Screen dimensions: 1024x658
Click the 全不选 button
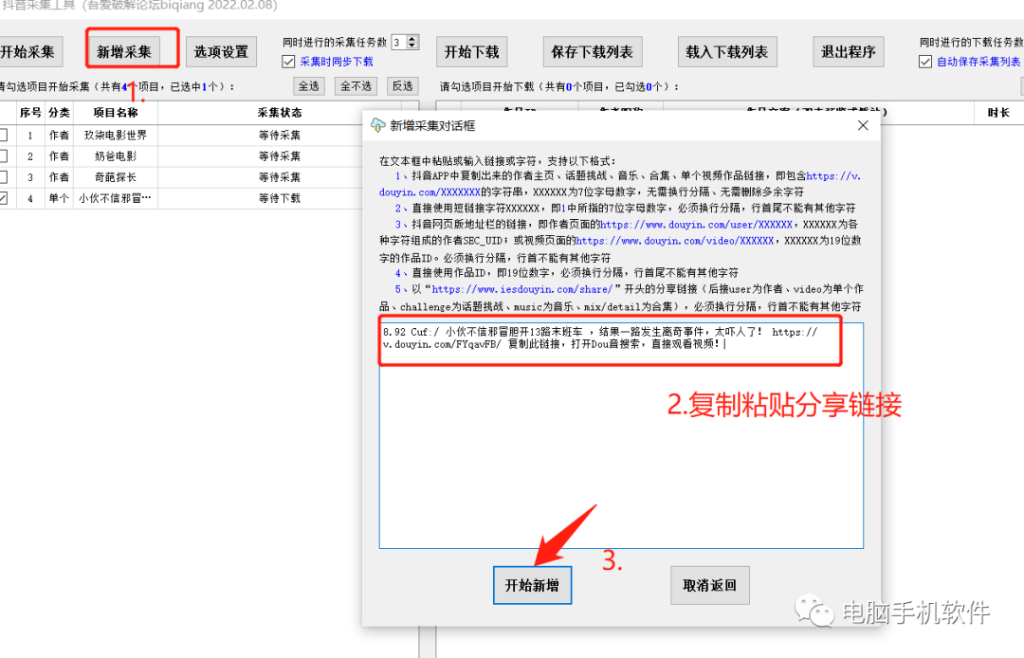click(356, 86)
